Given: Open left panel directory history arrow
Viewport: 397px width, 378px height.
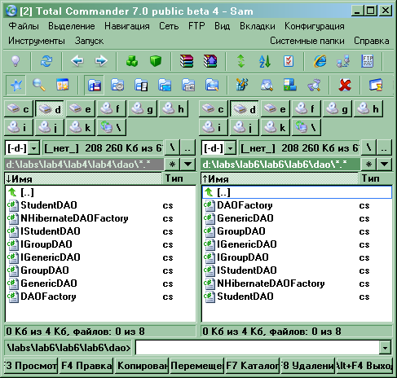Looking at the screenshot, I should click(x=188, y=164).
